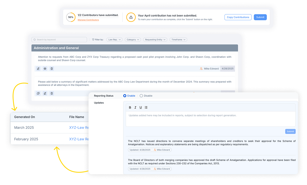
Task: Click the eye view icon in Mike Edward entry
Action: point(45,68)
